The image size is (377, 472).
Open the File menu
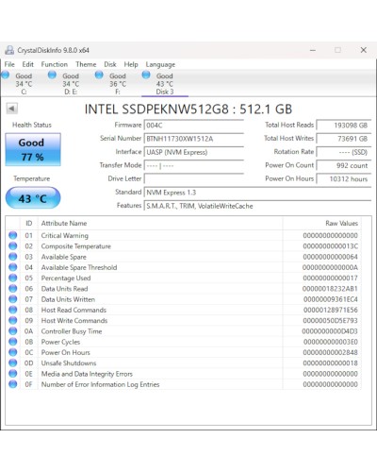[x=9, y=64]
